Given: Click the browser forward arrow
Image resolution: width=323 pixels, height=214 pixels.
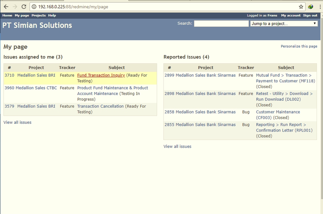Looking at the screenshot, I should point(15,7).
